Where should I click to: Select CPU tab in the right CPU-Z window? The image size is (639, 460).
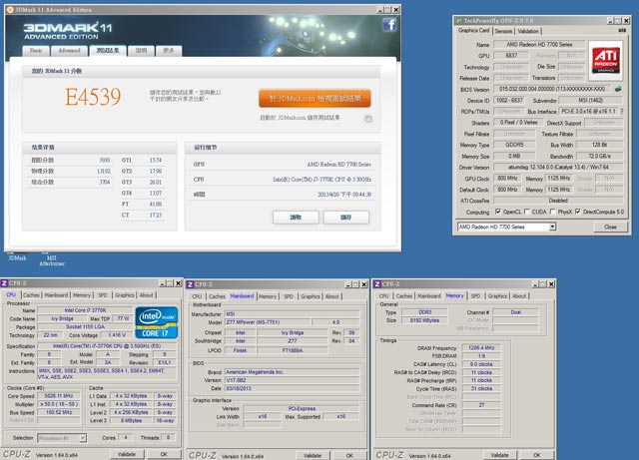coord(383,295)
